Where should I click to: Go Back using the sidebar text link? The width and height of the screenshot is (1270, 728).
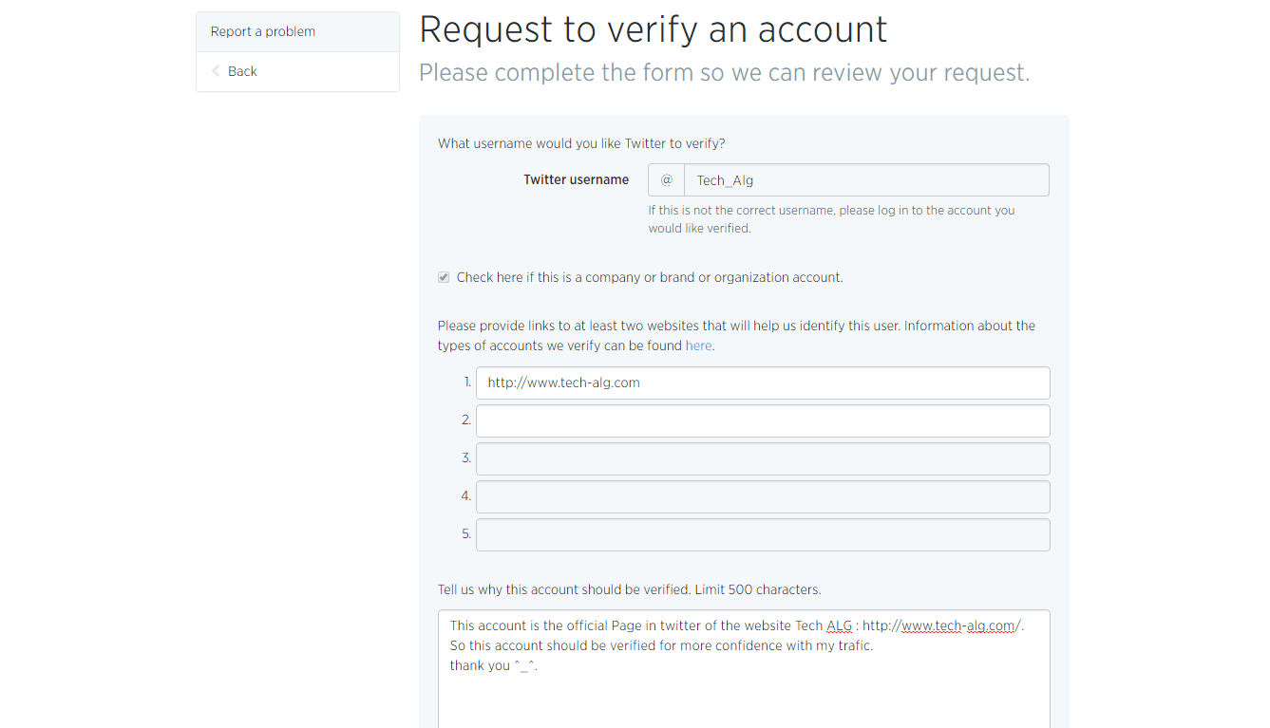point(242,71)
